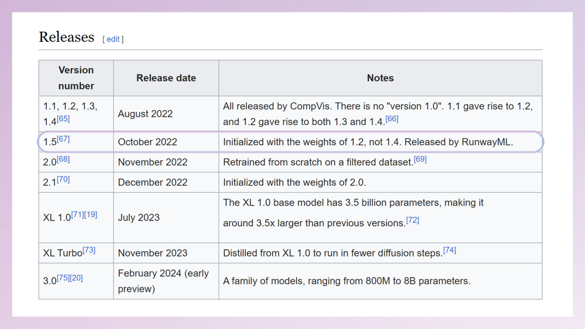Click the XL Turbo version name
This screenshot has width=585, height=329.
[63, 253]
